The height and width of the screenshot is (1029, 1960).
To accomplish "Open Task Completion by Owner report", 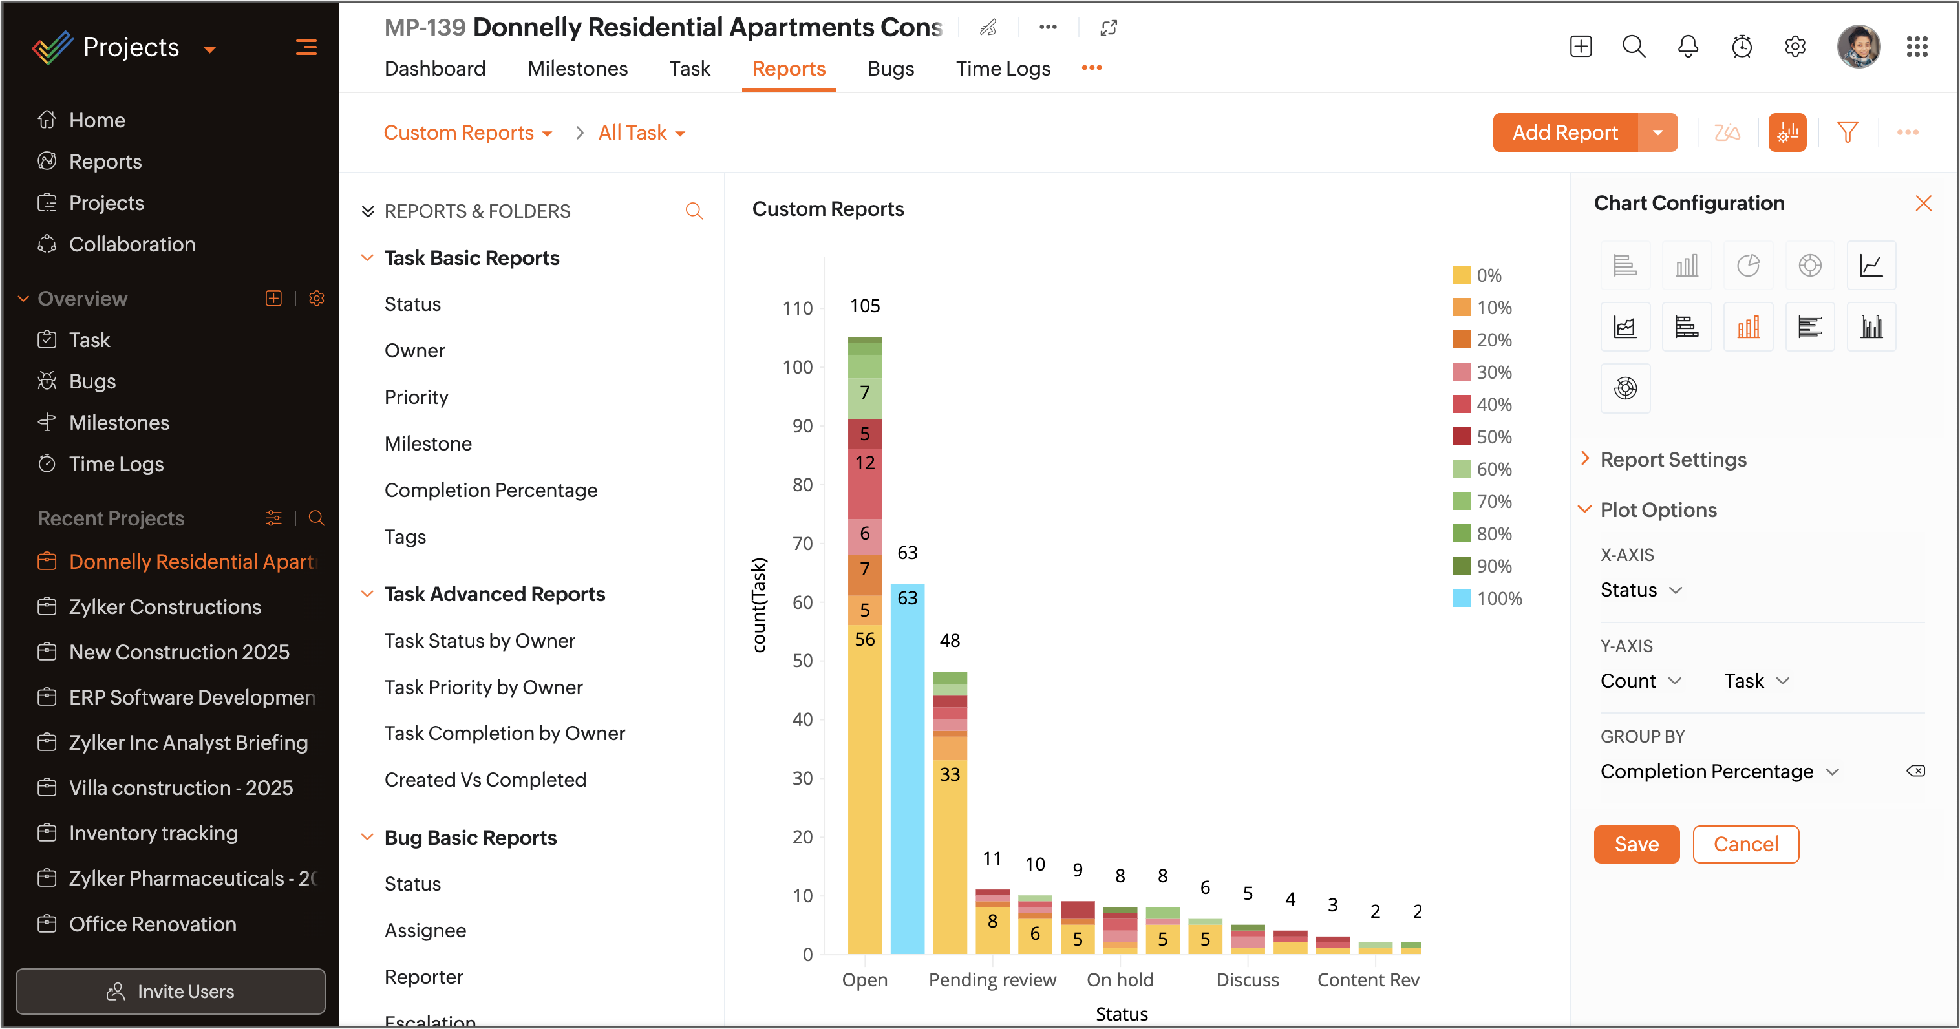I will (x=504, y=733).
